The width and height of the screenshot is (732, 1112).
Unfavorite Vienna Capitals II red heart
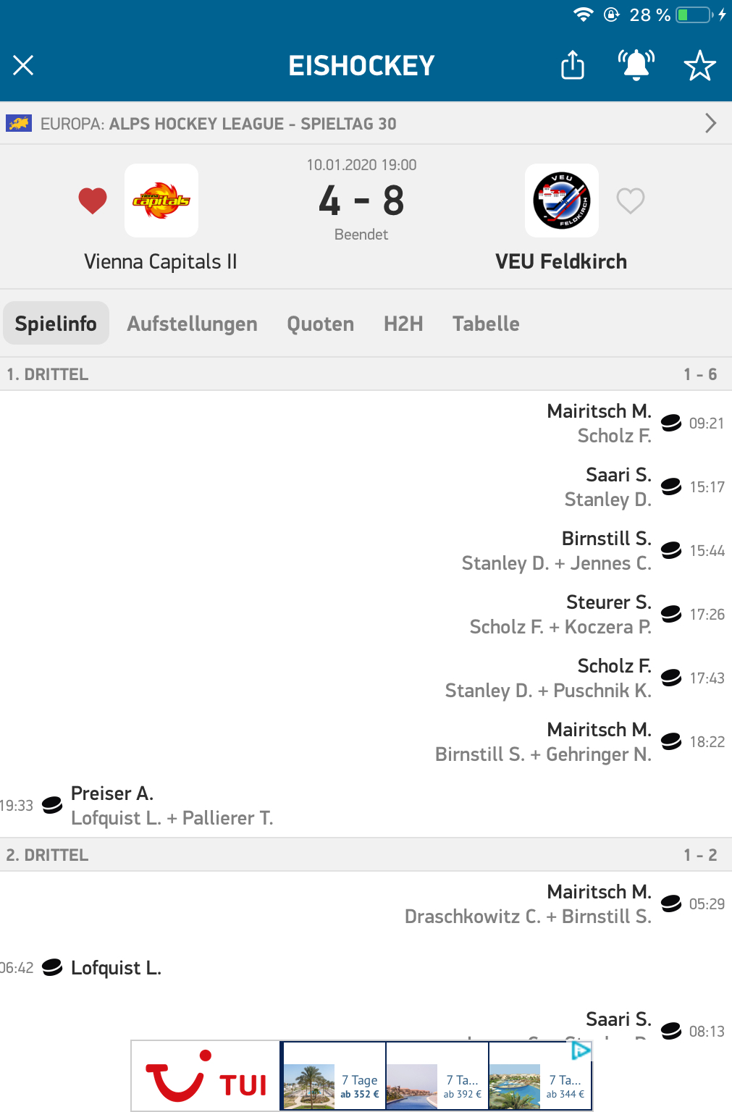[x=93, y=201]
